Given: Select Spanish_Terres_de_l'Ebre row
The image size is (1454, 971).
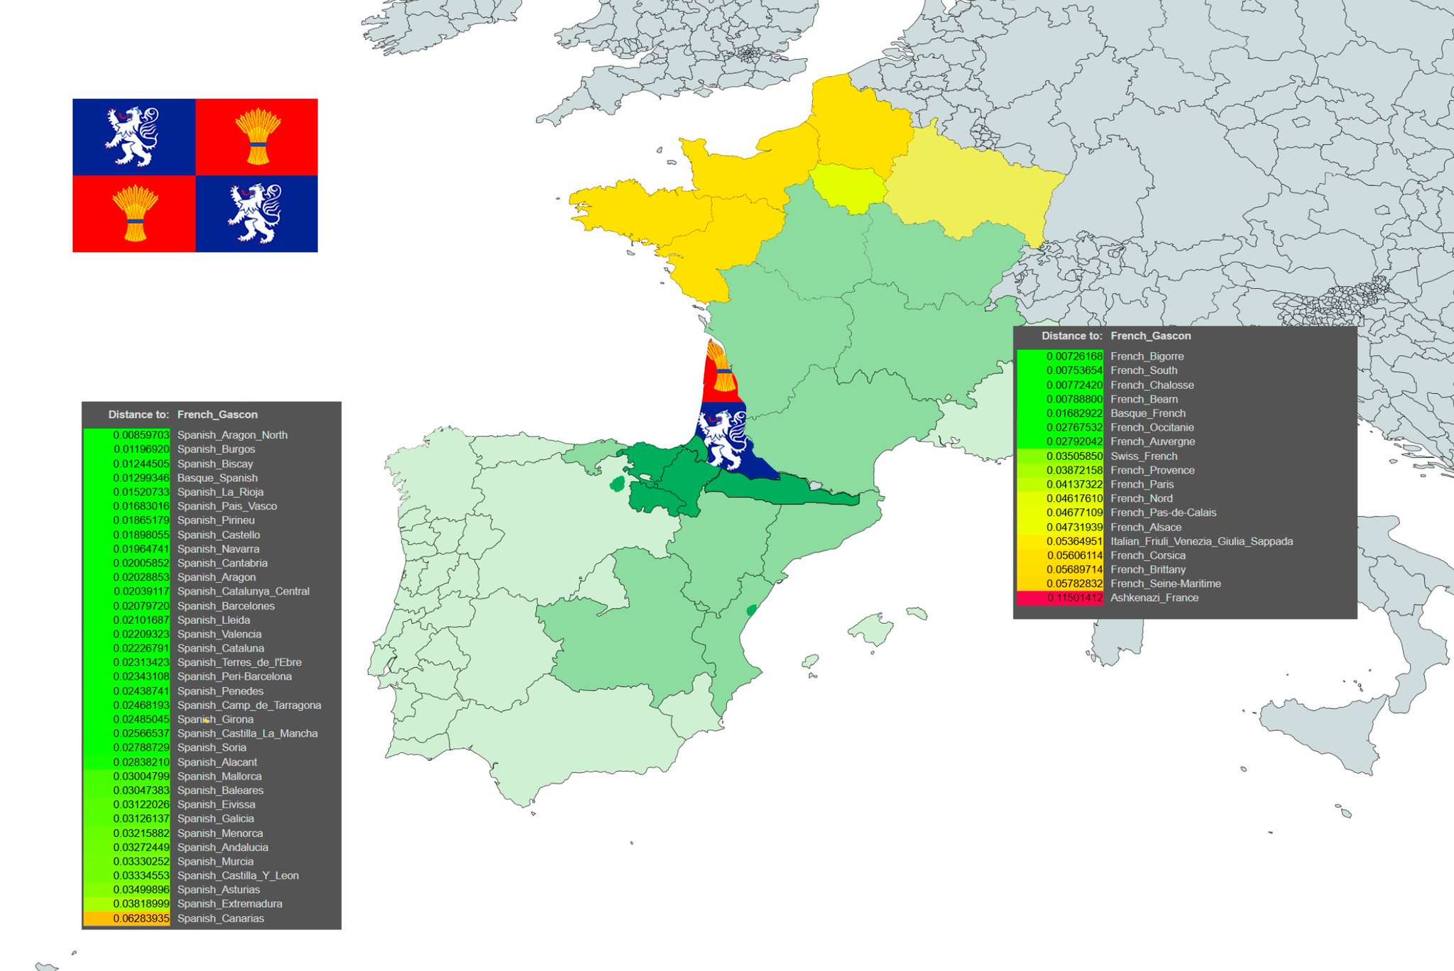Looking at the screenshot, I should pyautogui.click(x=212, y=662).
